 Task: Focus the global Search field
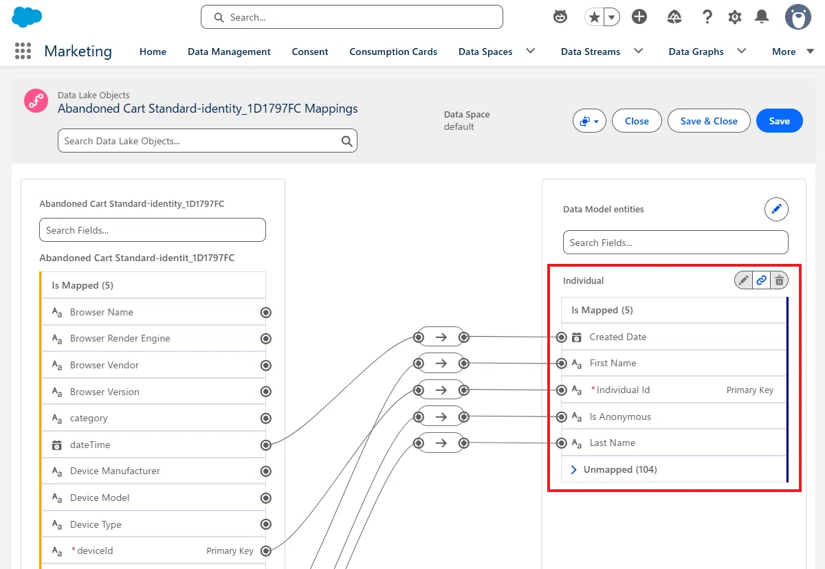(352, 17)
